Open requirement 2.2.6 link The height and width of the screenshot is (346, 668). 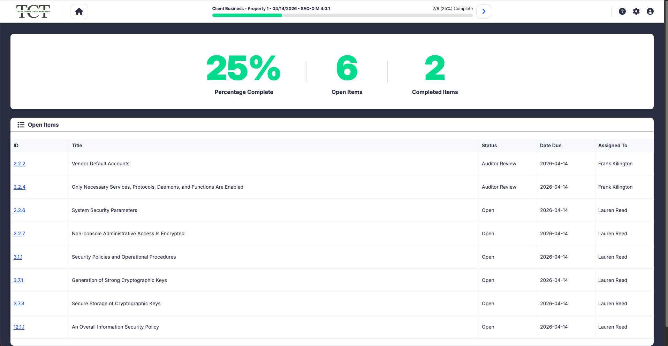[x=20, y=210]
